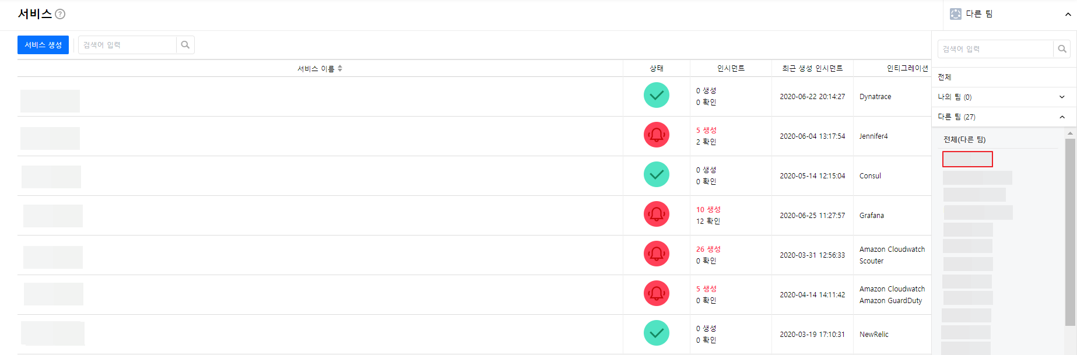This screenshot has height=355, width=1077.
Task: Click the service search input field
Action: 128,45
